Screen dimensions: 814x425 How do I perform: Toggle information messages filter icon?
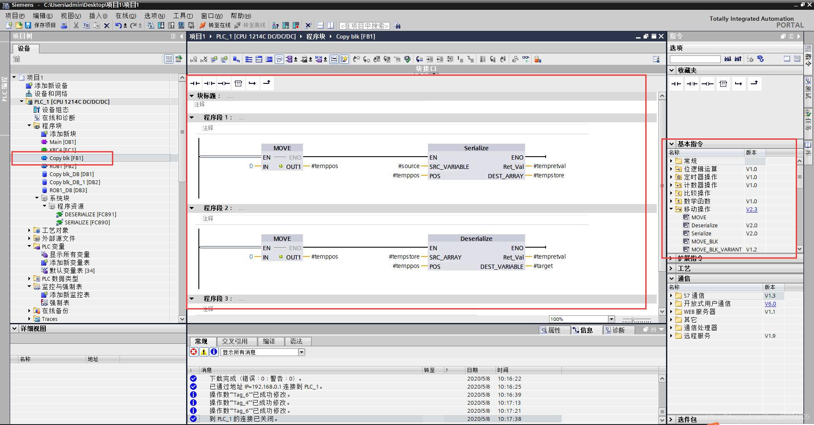point(214,352)
